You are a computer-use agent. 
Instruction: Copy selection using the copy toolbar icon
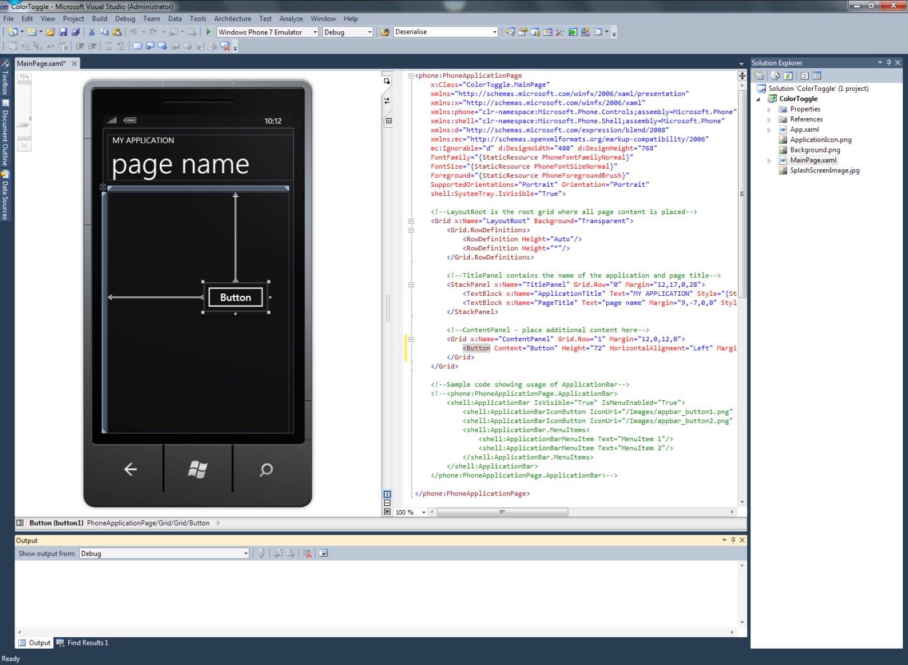(x=104, y=32)
